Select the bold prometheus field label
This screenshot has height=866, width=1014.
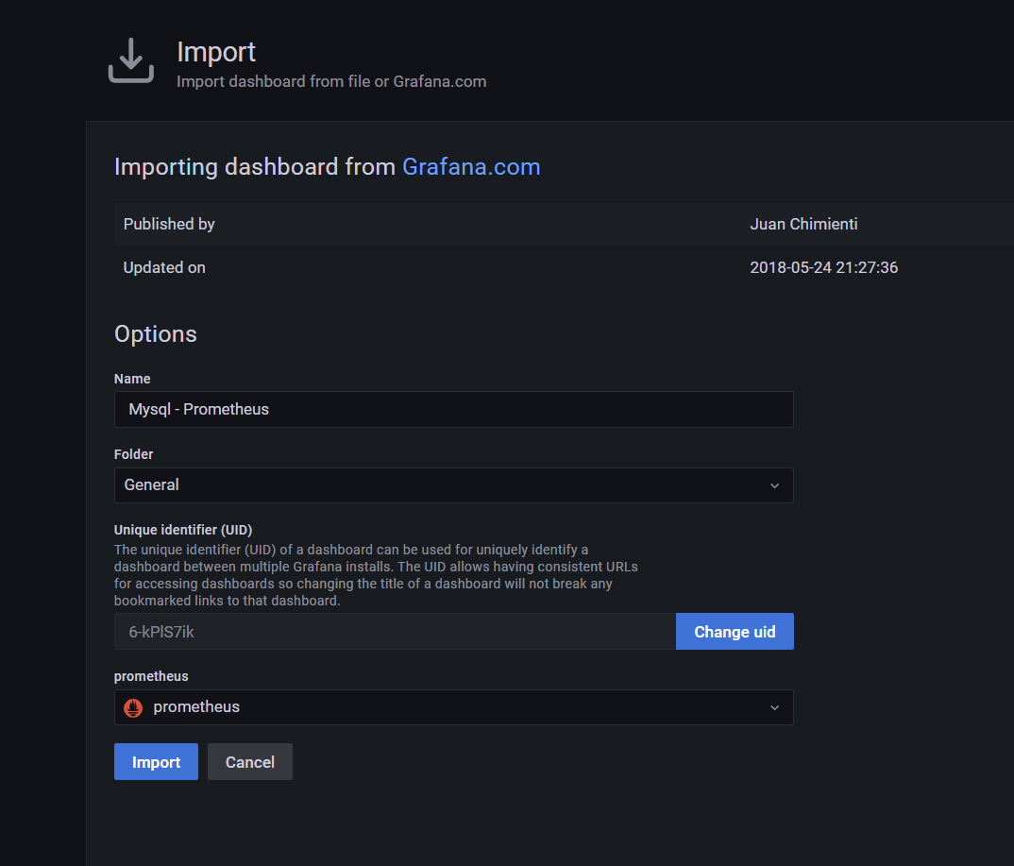pyautogui.click(x=151, y=676)
